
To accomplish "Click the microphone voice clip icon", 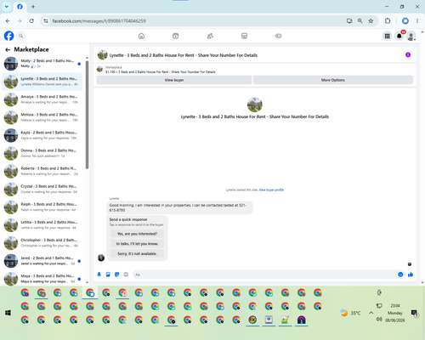I will point(99,275).
